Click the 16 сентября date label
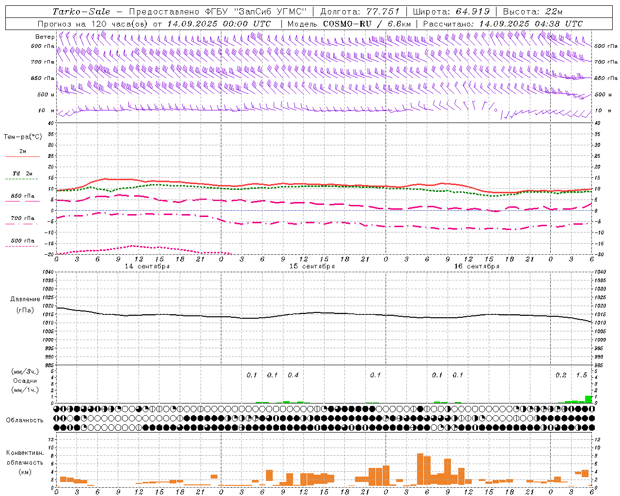 (x=477, y=266)
